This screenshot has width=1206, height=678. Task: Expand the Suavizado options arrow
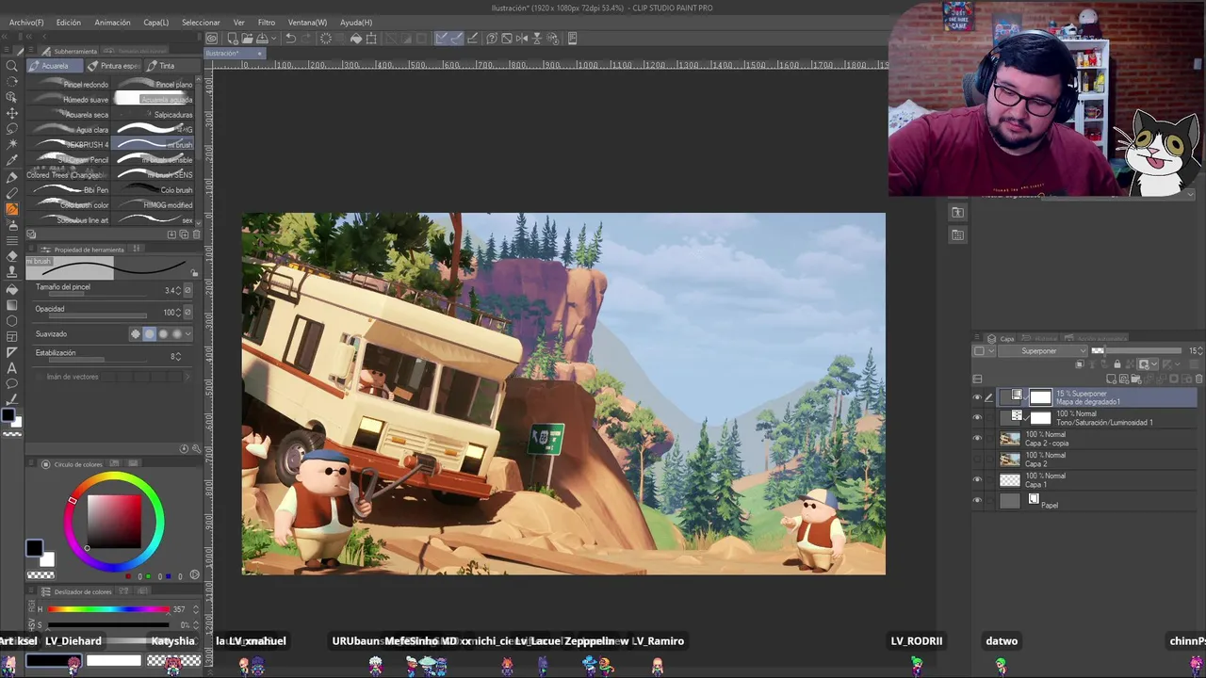[188, 334]
